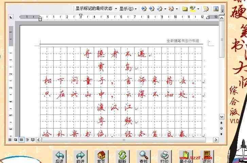
Task: Toggle the Reviewing Pane
Action: [216, 9]
